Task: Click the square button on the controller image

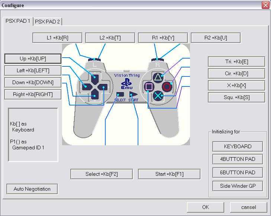Action: click(149, 86)
